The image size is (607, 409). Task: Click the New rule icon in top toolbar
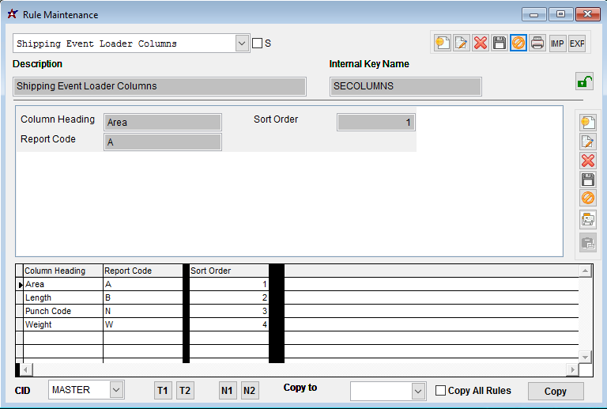coord(442,43)
